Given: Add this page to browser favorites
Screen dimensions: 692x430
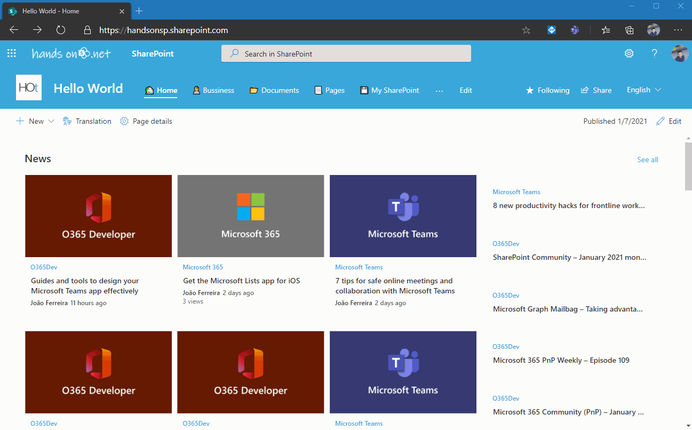Looking at the screenshot, I should (526, 30).
